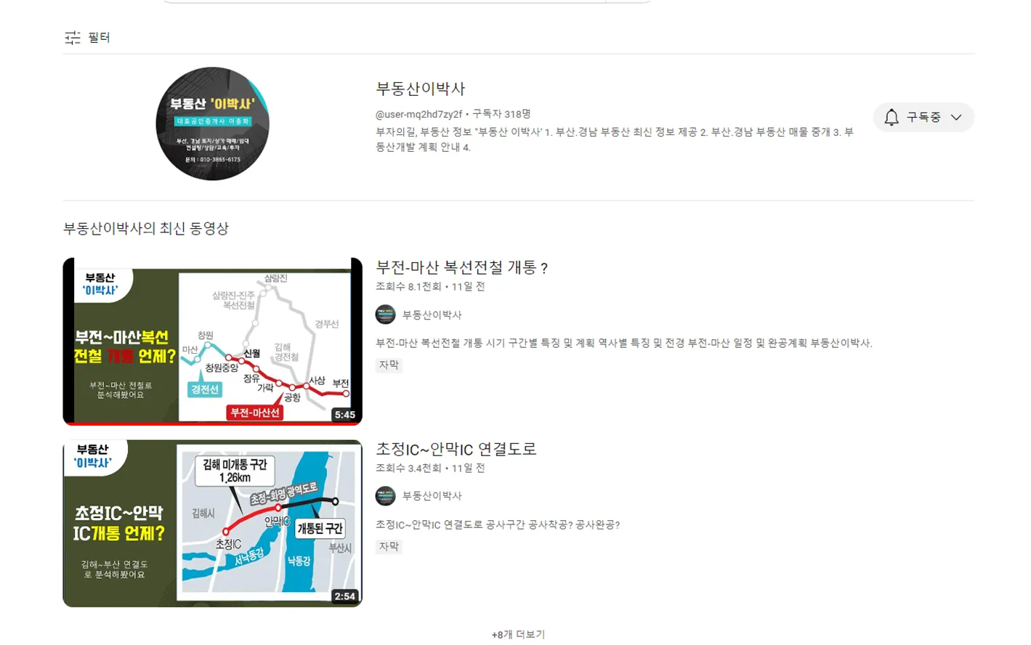This screenshot has width=1031, height=645.
Task: Click the search button at the top
Action: point(628,1)
